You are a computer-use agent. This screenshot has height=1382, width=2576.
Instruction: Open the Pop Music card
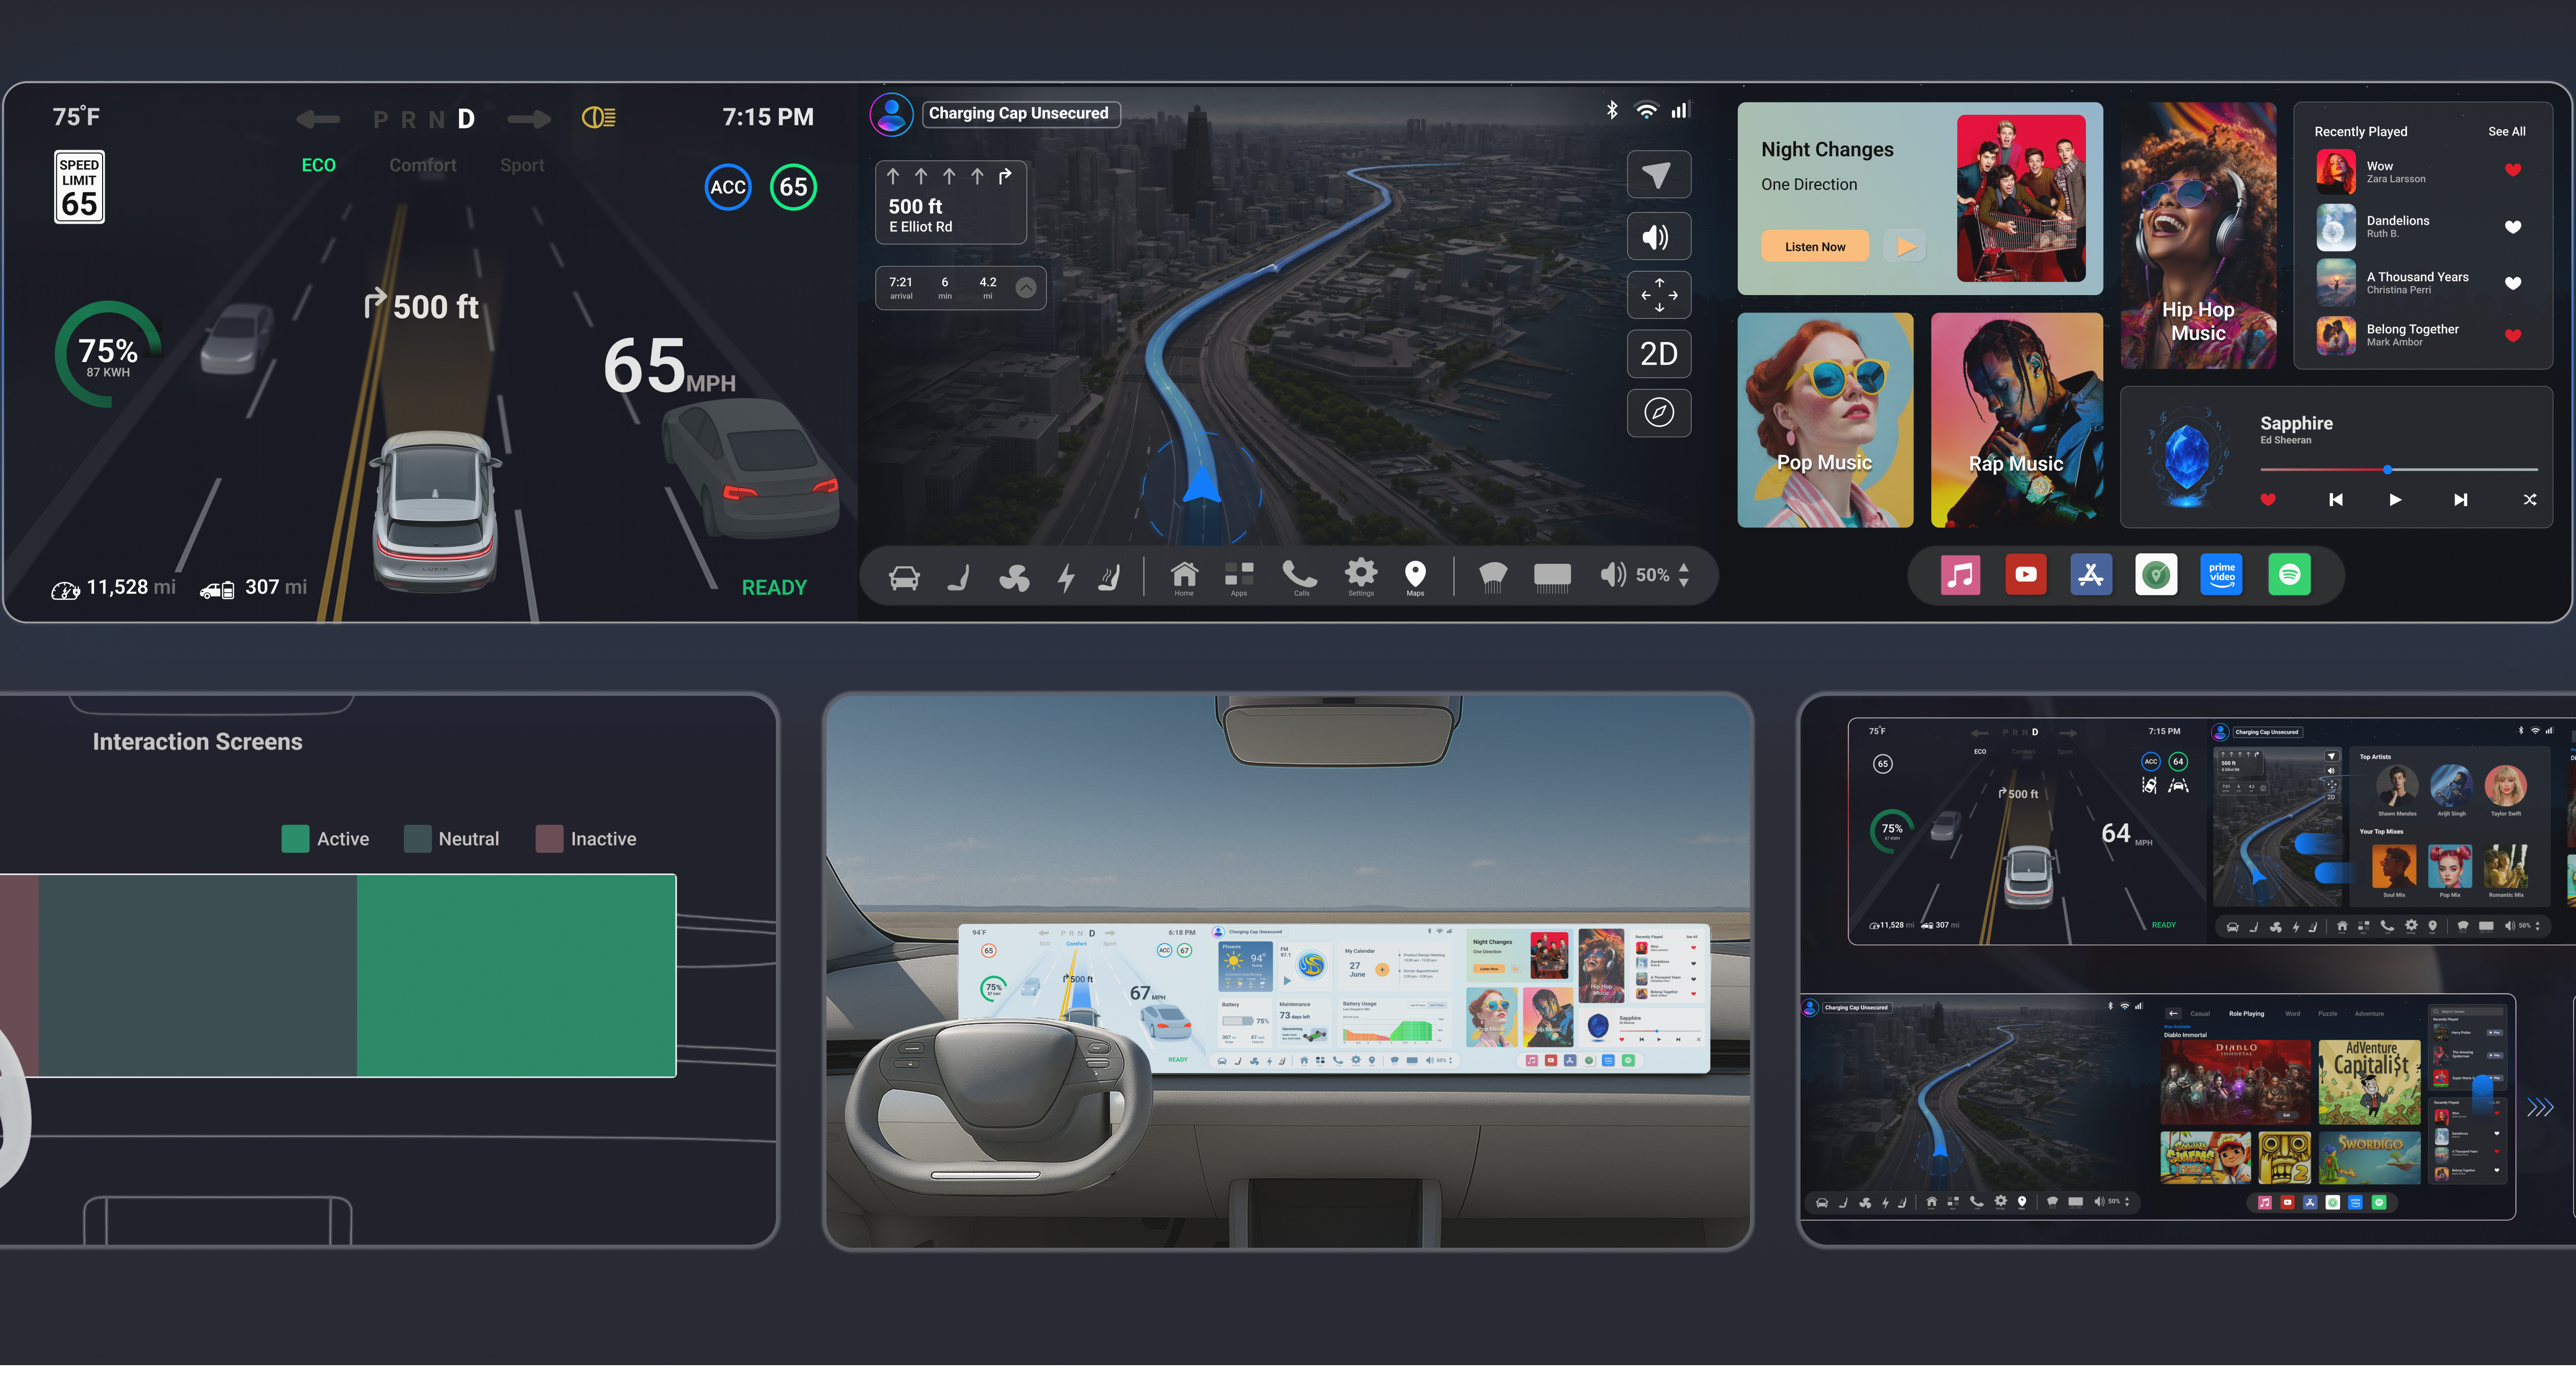coord(1825,420)
